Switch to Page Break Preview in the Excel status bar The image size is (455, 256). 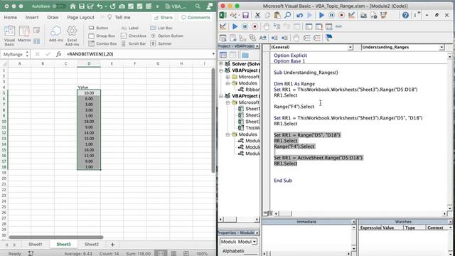(186, 253)
